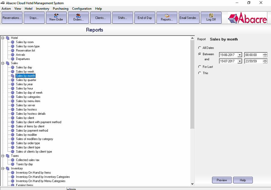This screenshot has width=271, height=190.
Task: Open the Reports toolbar button
Action: click(x=167, y=18)
